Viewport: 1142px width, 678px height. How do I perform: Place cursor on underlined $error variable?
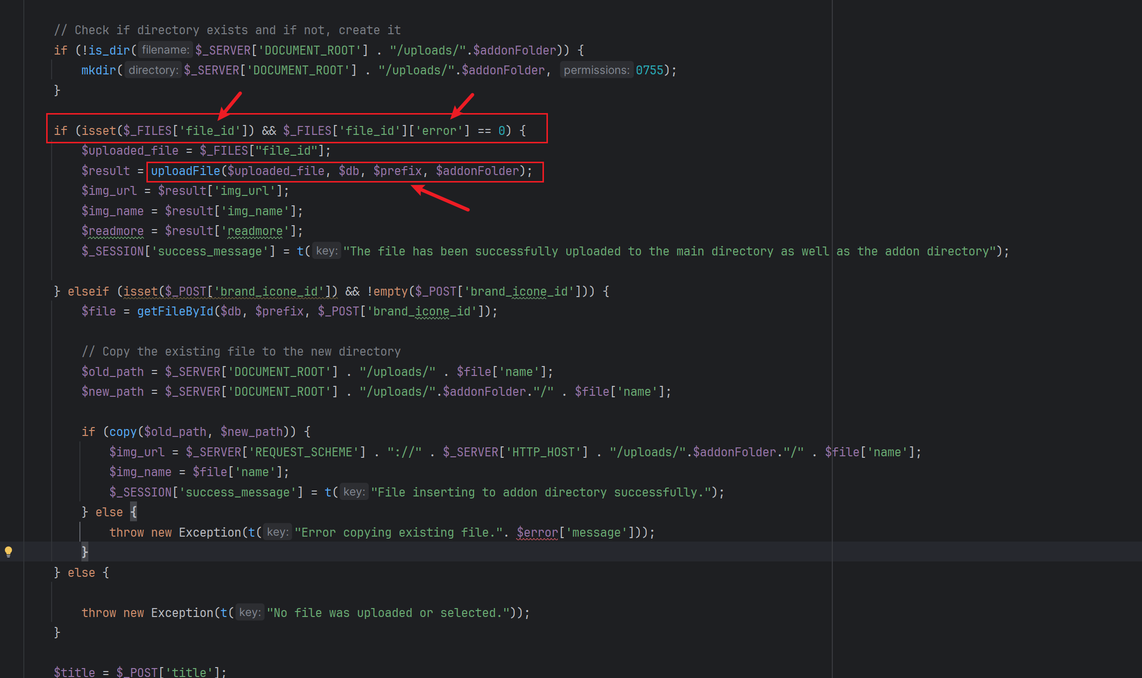click(537, 533)
